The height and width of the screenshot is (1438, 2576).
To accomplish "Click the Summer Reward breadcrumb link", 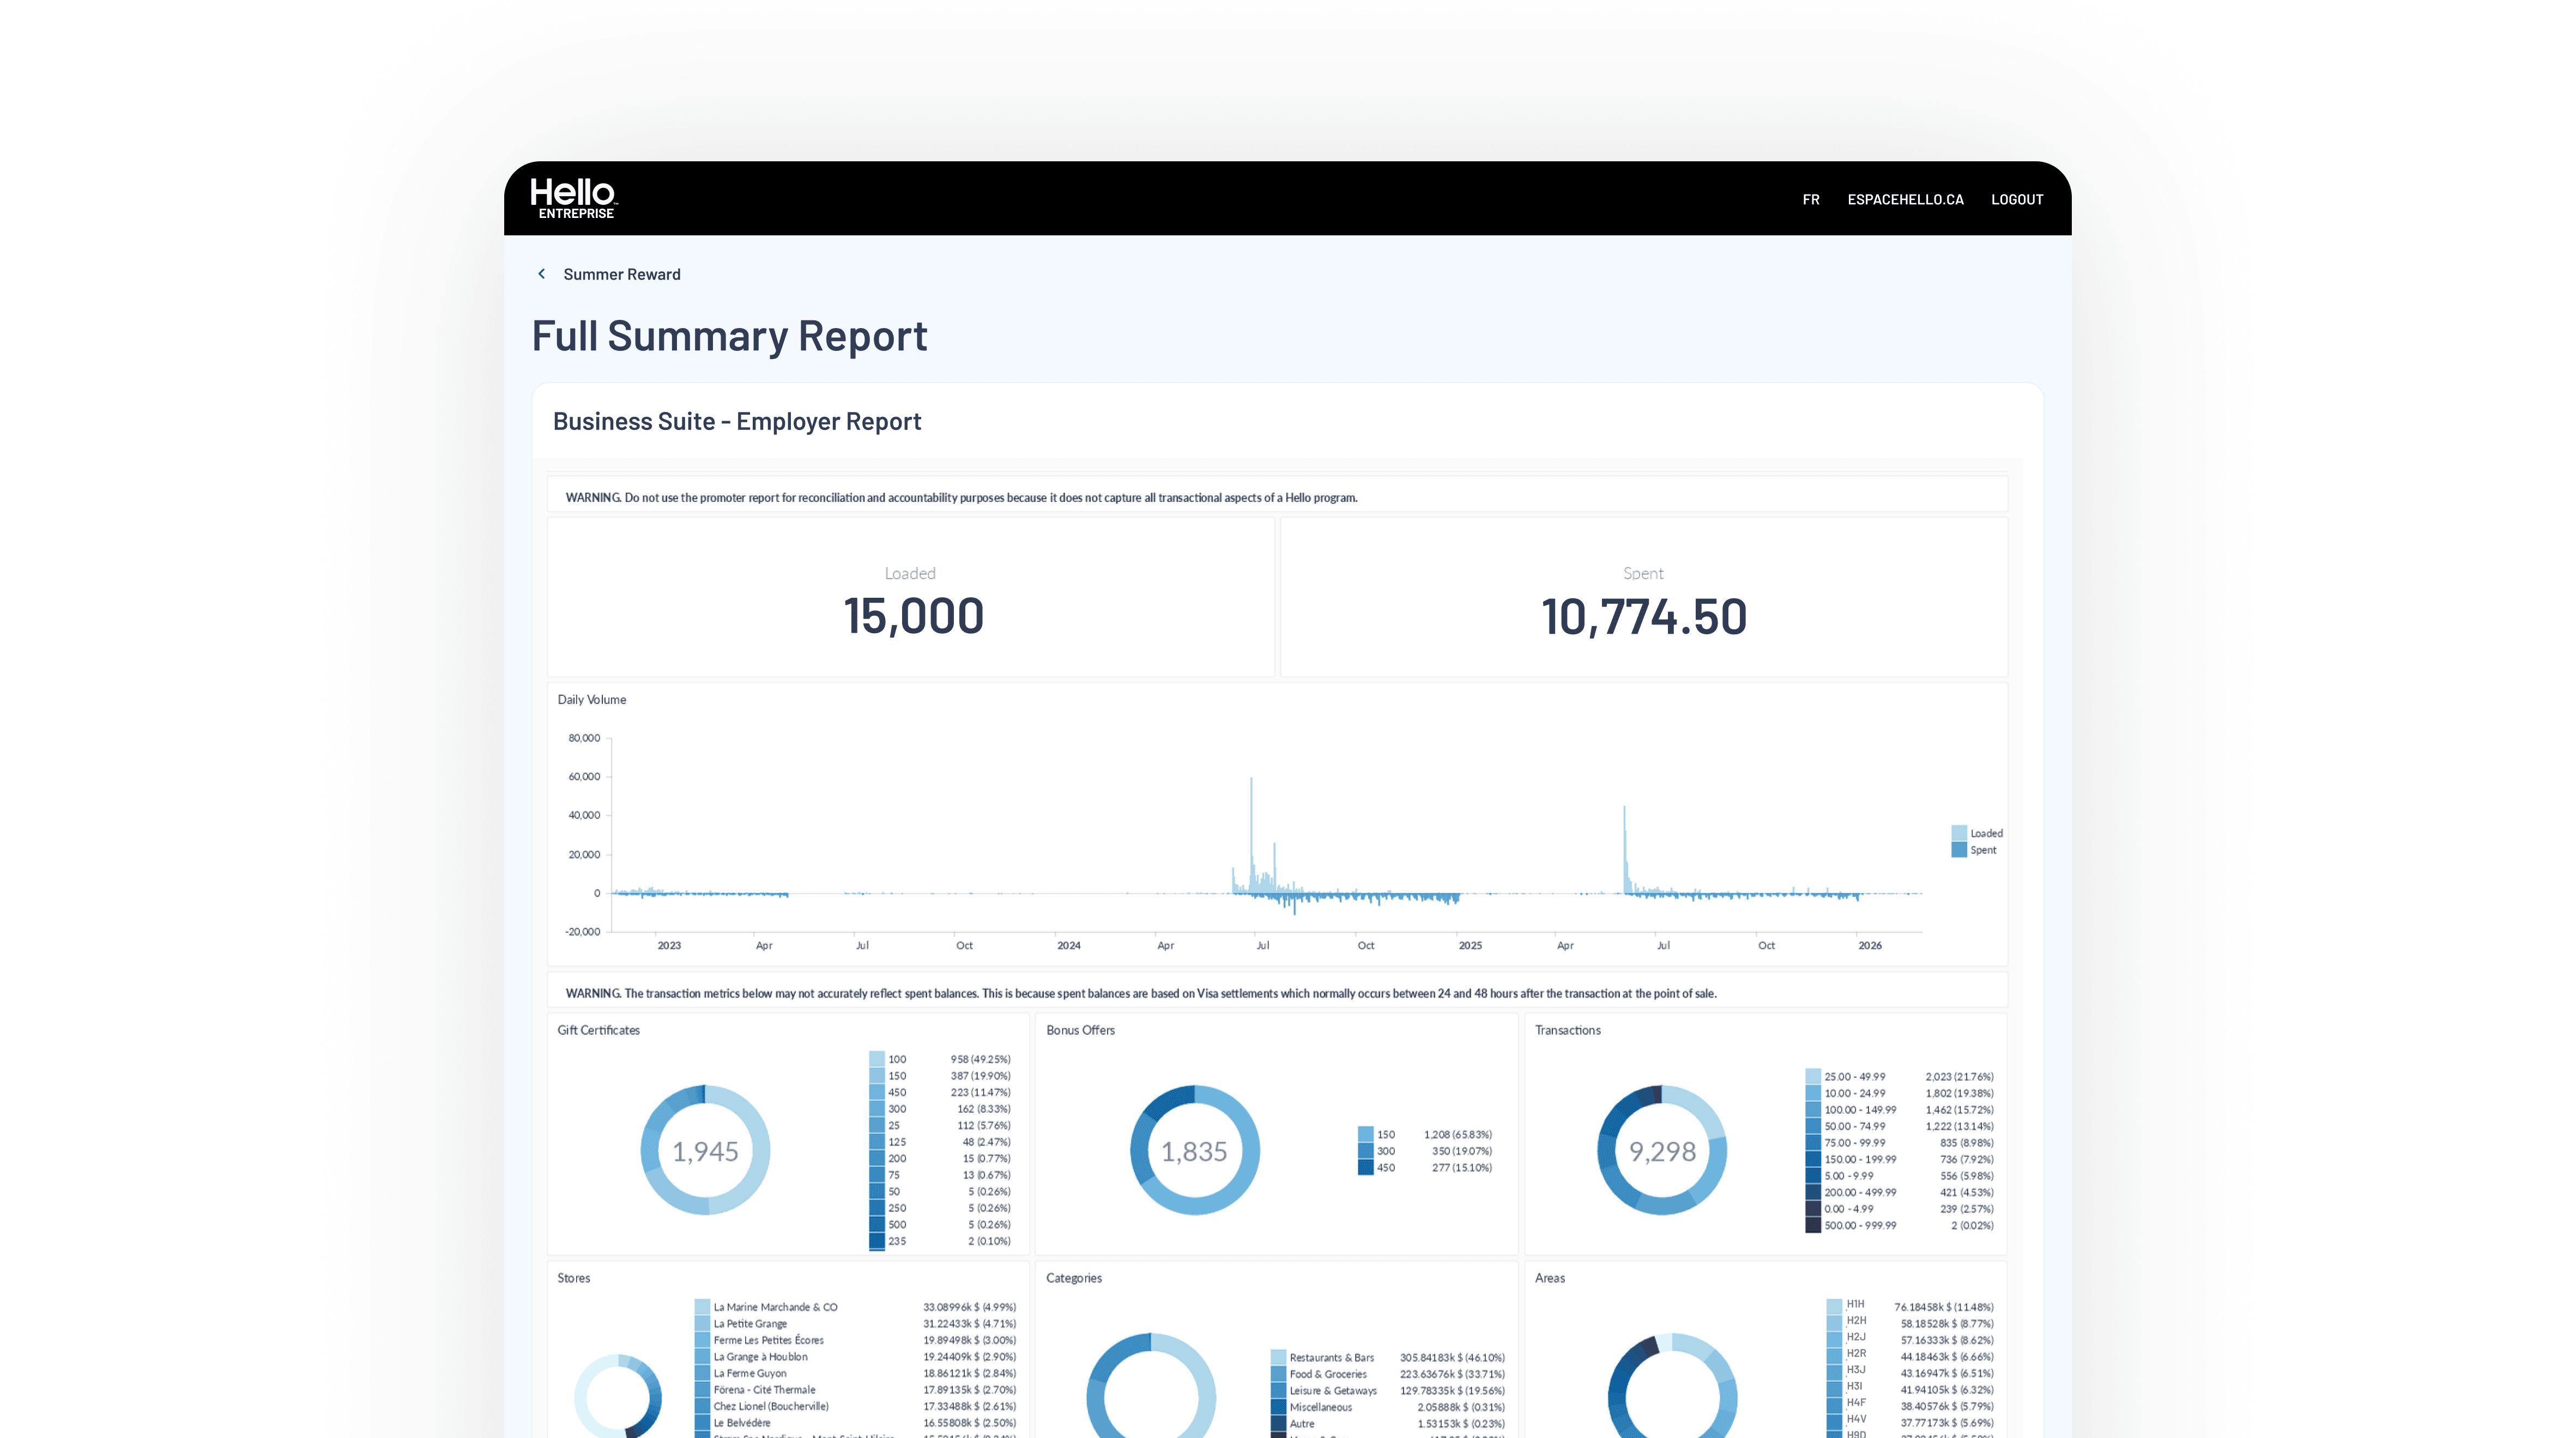I will pos(621,274).
